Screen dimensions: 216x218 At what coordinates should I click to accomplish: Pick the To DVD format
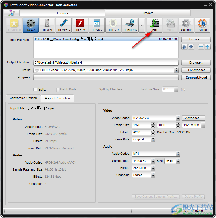click(x=113, y=25)
